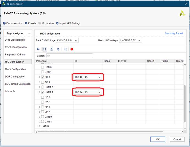Viewport: 190px width, 147px height.
Task: Click the vertical scrollbar in peripheral table
Action: click(185, 102)
